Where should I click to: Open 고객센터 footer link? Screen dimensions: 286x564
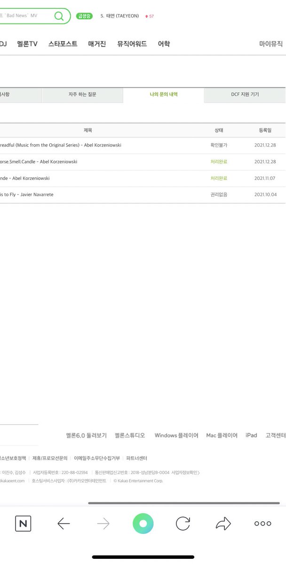(276, 435)
